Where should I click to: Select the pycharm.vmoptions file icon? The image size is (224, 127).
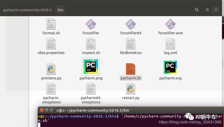(51, 89)
